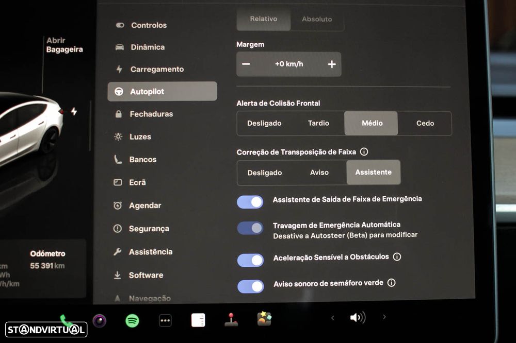Click the Software download icon
The width and height of the screenshot is (516, 343).
(117, 276)
